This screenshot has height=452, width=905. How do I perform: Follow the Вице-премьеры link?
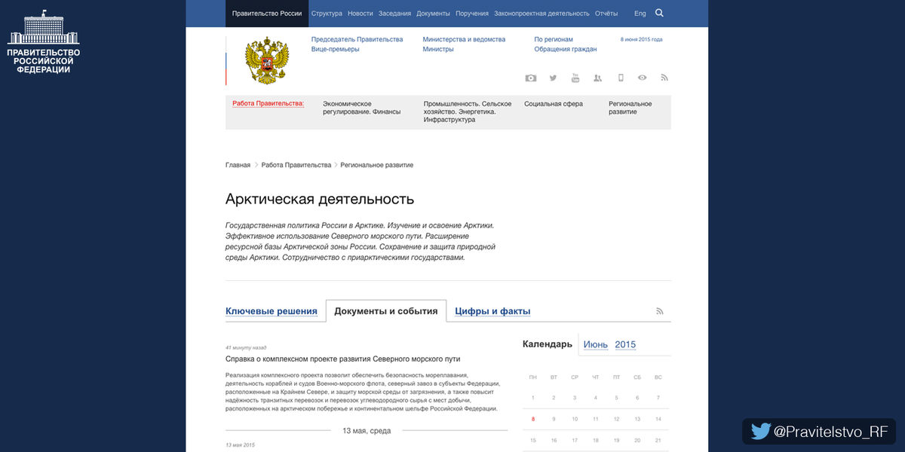coord(336,49)
